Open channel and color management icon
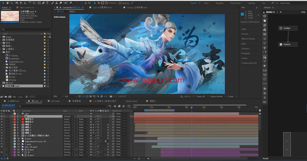The image size is (307, 161). click(x=98, y=96)
